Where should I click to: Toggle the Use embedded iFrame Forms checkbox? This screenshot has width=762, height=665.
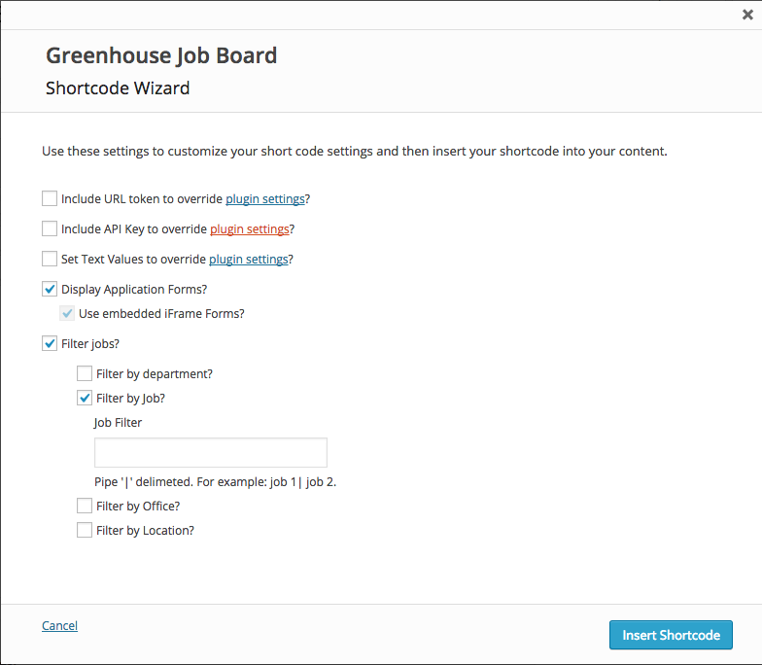point(67,313)
